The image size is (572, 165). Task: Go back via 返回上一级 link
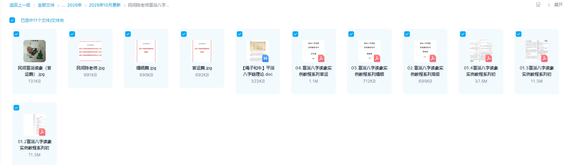coord(20,5)
